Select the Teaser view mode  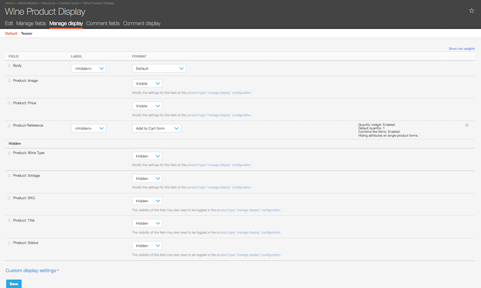click(x=26, y=34)
